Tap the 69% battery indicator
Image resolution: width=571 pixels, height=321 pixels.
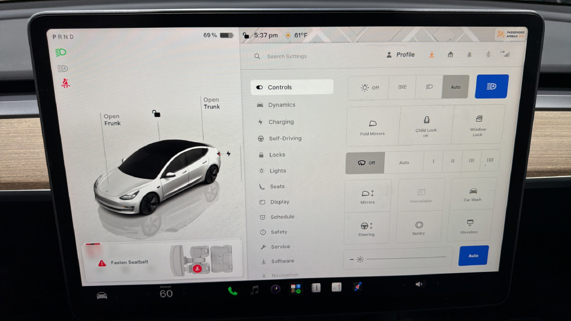point(219,35)
